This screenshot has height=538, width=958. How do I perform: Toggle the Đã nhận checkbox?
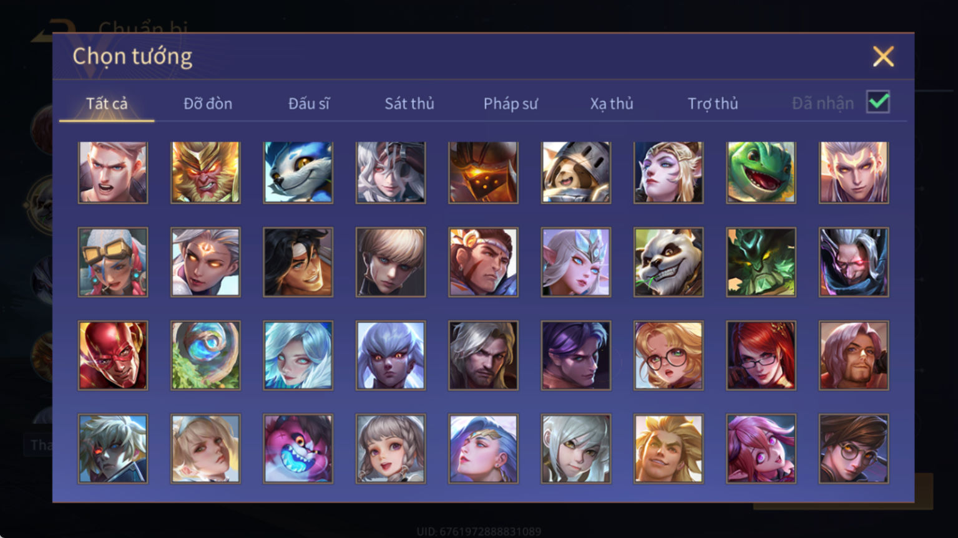pos(878,102)
